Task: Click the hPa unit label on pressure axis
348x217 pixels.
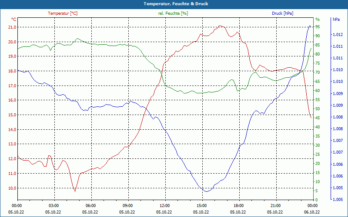Action: 336,20
